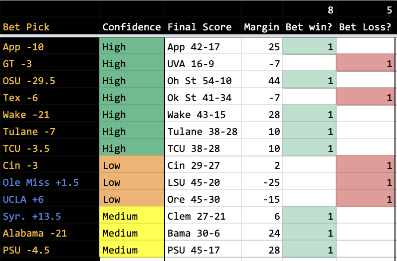397x261 pixels.
Task: Click the green High cell for Tulane
Action: [x=132, y=131]
